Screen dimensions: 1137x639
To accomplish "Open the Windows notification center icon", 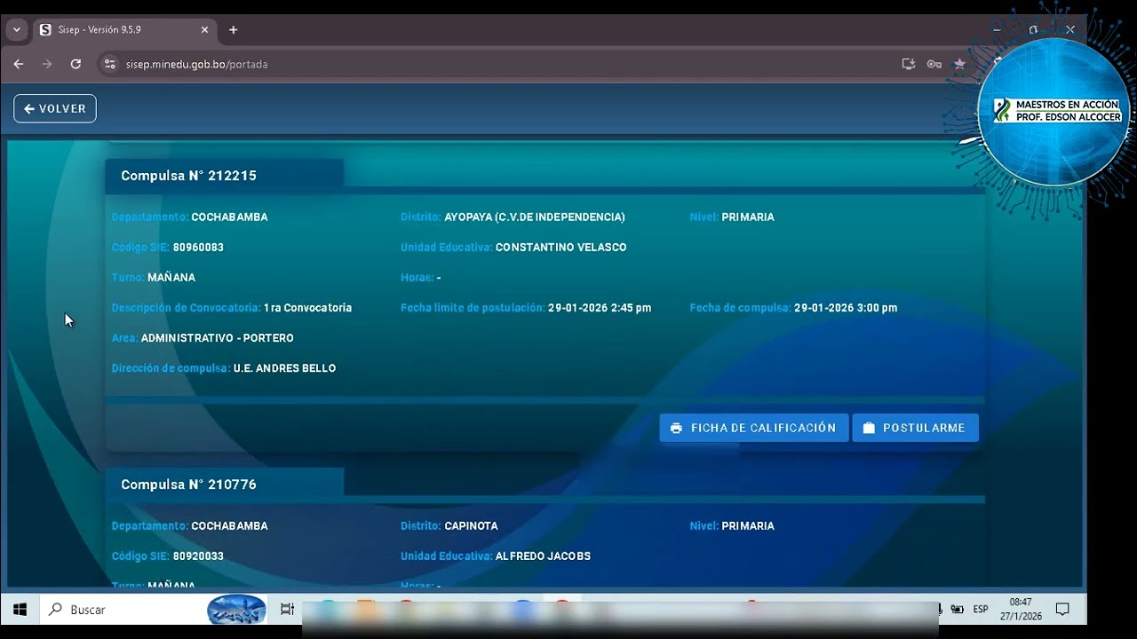I will (x=1062, y=610).
